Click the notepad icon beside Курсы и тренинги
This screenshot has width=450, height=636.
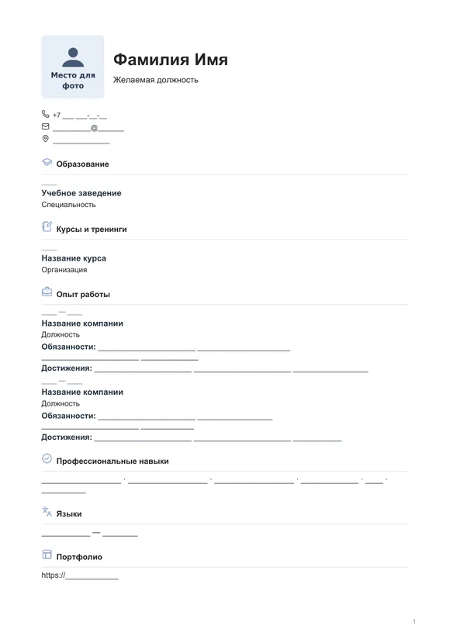pos(47,226)
